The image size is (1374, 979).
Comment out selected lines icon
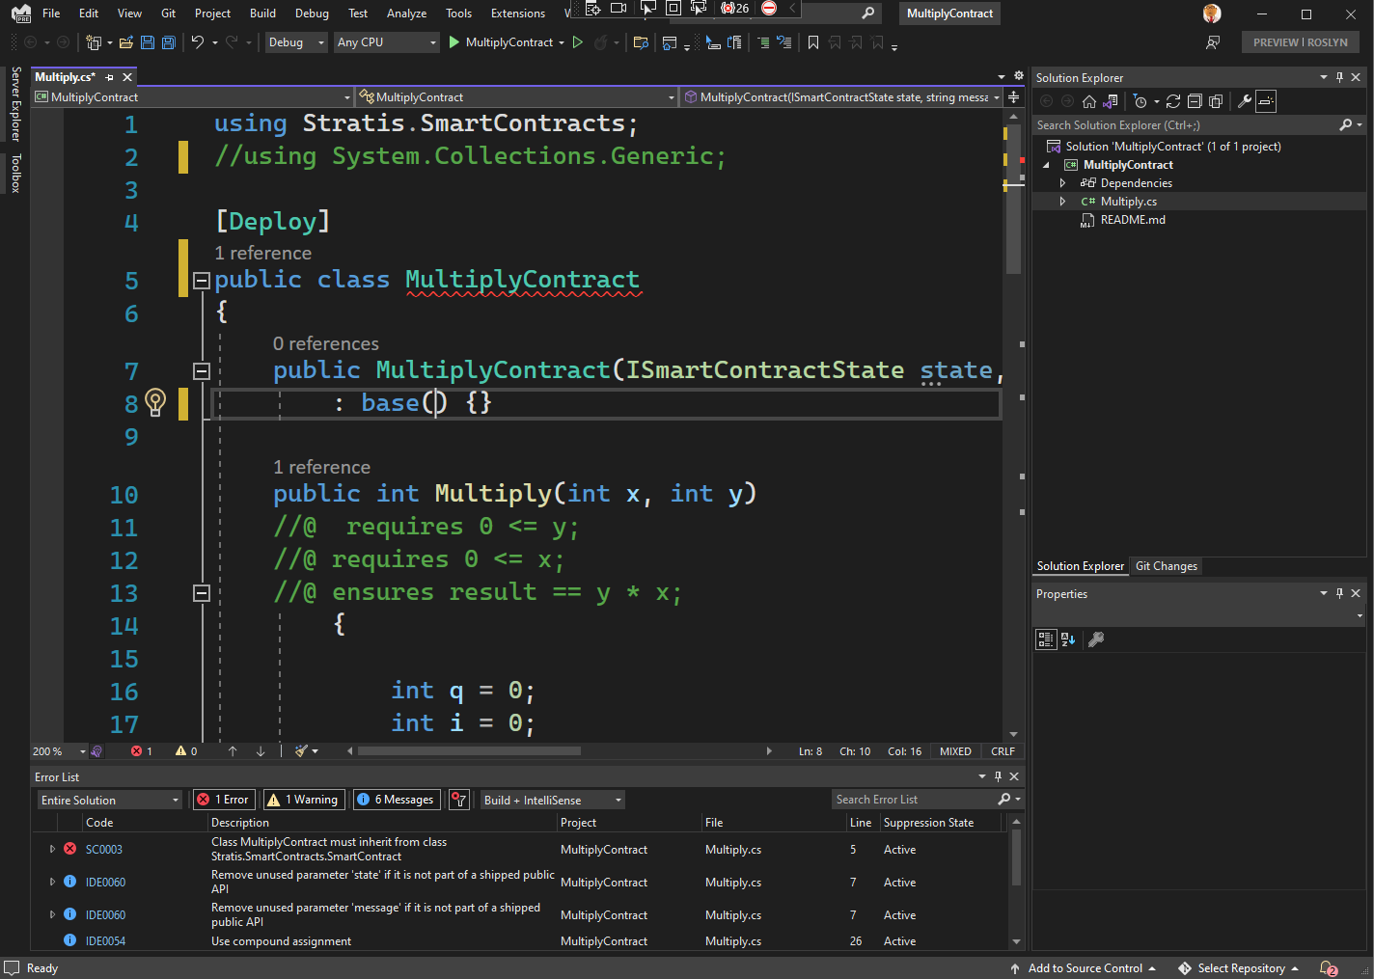coord(763,42)
